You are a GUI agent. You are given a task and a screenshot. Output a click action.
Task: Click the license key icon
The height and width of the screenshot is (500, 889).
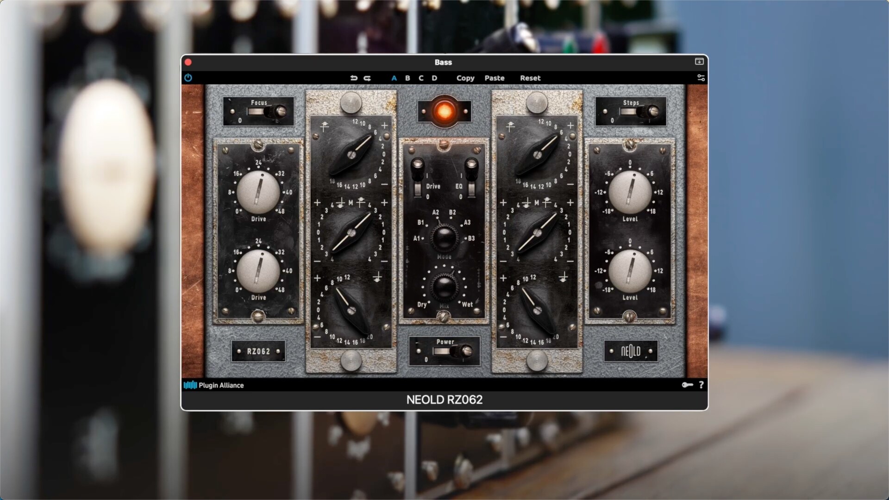pyautogui.click(x=687, y=385)
